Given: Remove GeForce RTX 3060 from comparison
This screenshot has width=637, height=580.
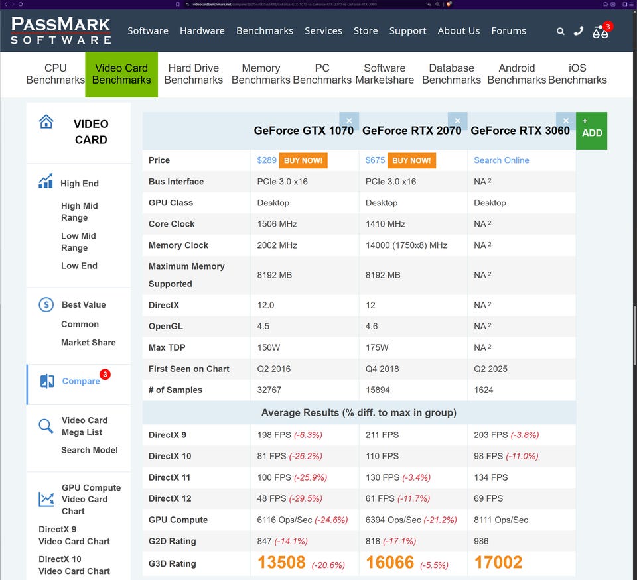Looking at the screenshot, I should [x=565, y=121].
